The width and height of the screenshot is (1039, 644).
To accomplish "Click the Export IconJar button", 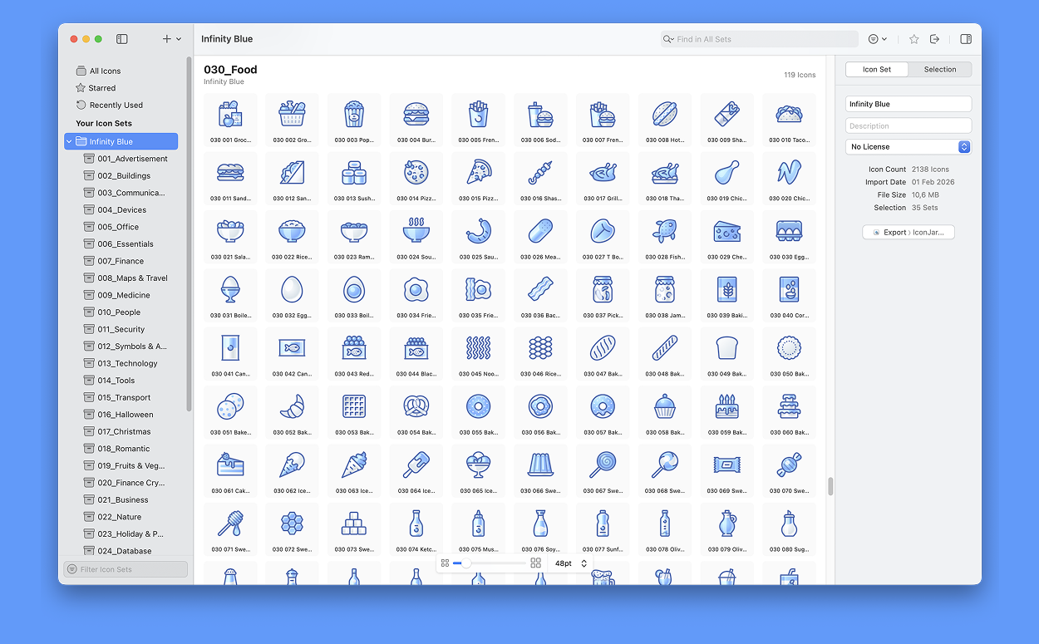I will click(x=908, y=233).
